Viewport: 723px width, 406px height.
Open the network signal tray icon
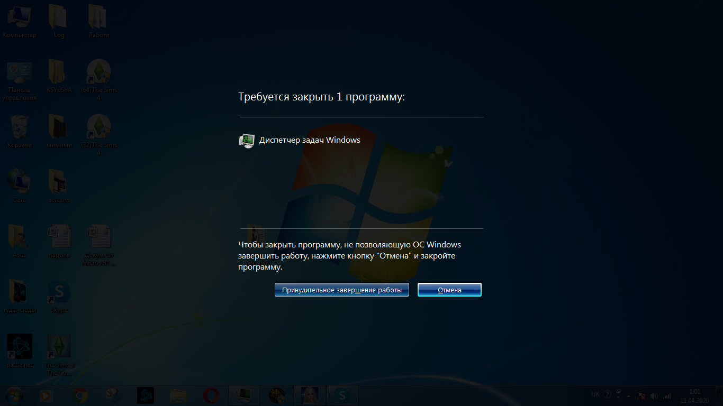point(666,395)
